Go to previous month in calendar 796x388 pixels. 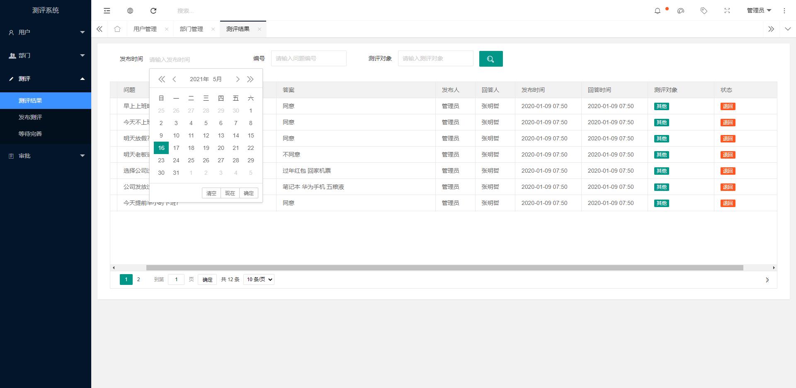[175, 79]
